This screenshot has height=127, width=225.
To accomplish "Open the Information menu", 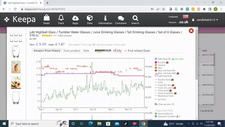I will click(x=105, y=19).
